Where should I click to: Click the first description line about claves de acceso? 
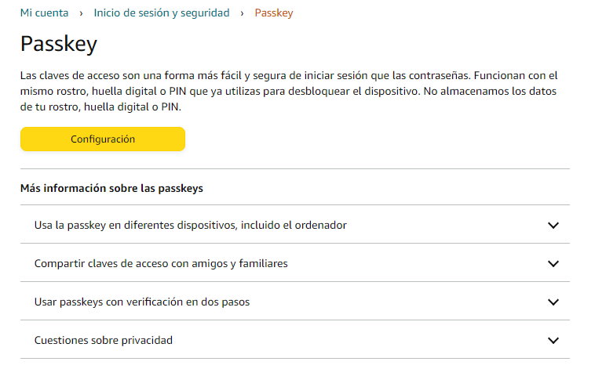click(289, 76)
